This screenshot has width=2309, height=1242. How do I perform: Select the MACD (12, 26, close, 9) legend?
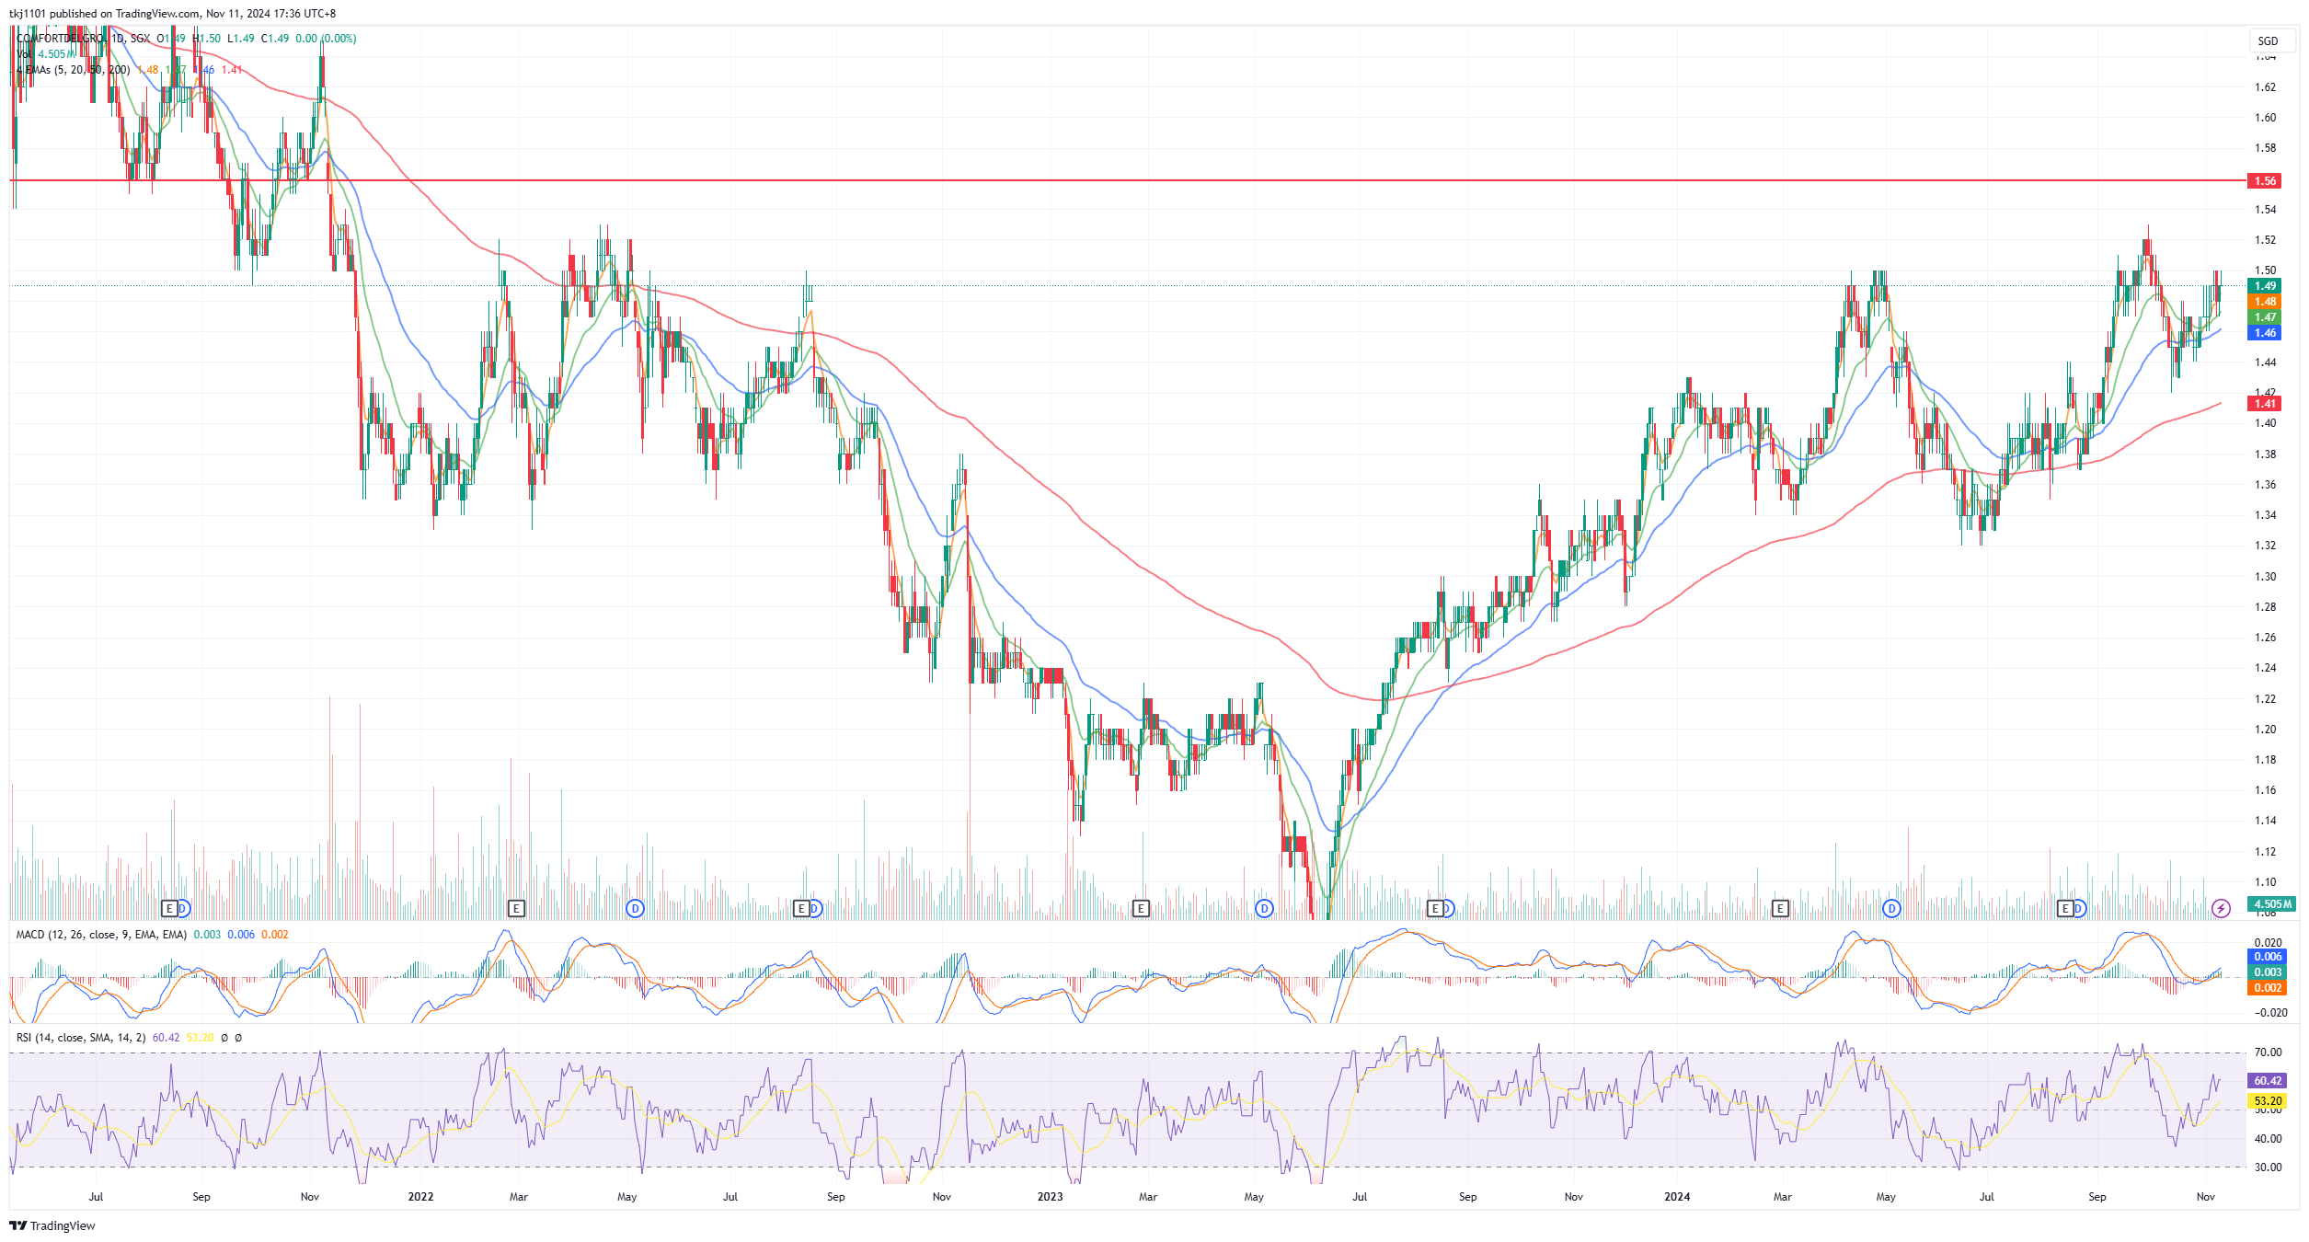tap(101, 935)
